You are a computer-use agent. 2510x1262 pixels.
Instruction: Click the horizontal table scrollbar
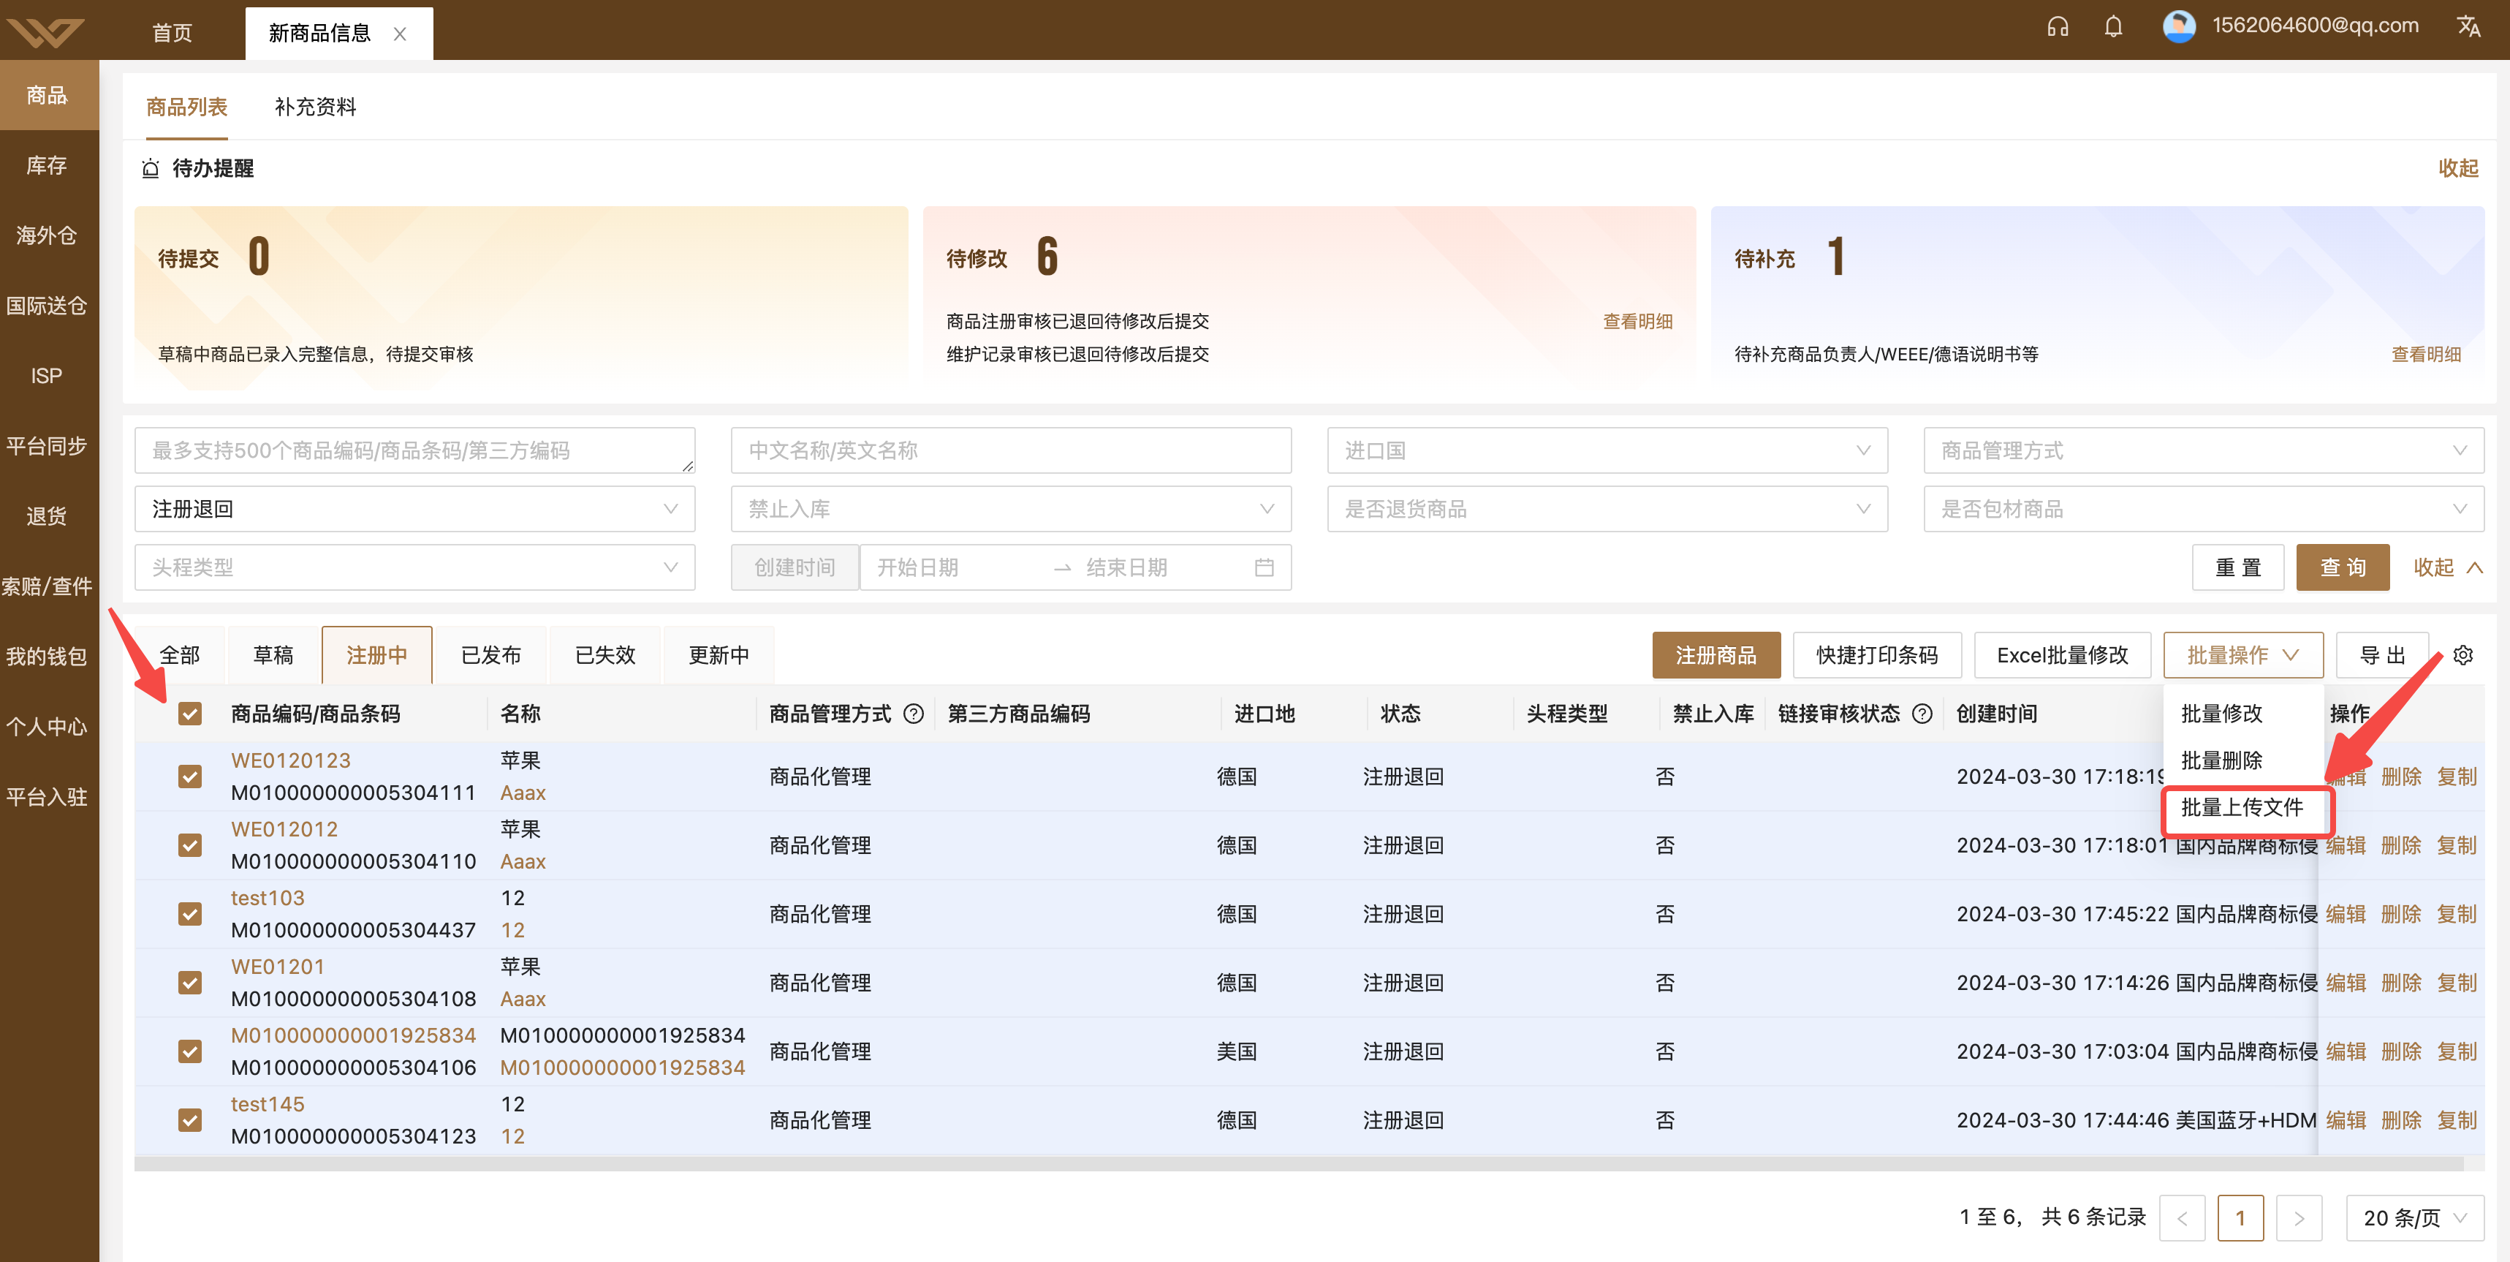1299,1163
